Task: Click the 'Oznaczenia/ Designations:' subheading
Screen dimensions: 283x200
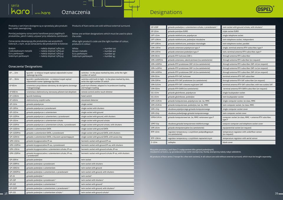Action: [26, 67]
